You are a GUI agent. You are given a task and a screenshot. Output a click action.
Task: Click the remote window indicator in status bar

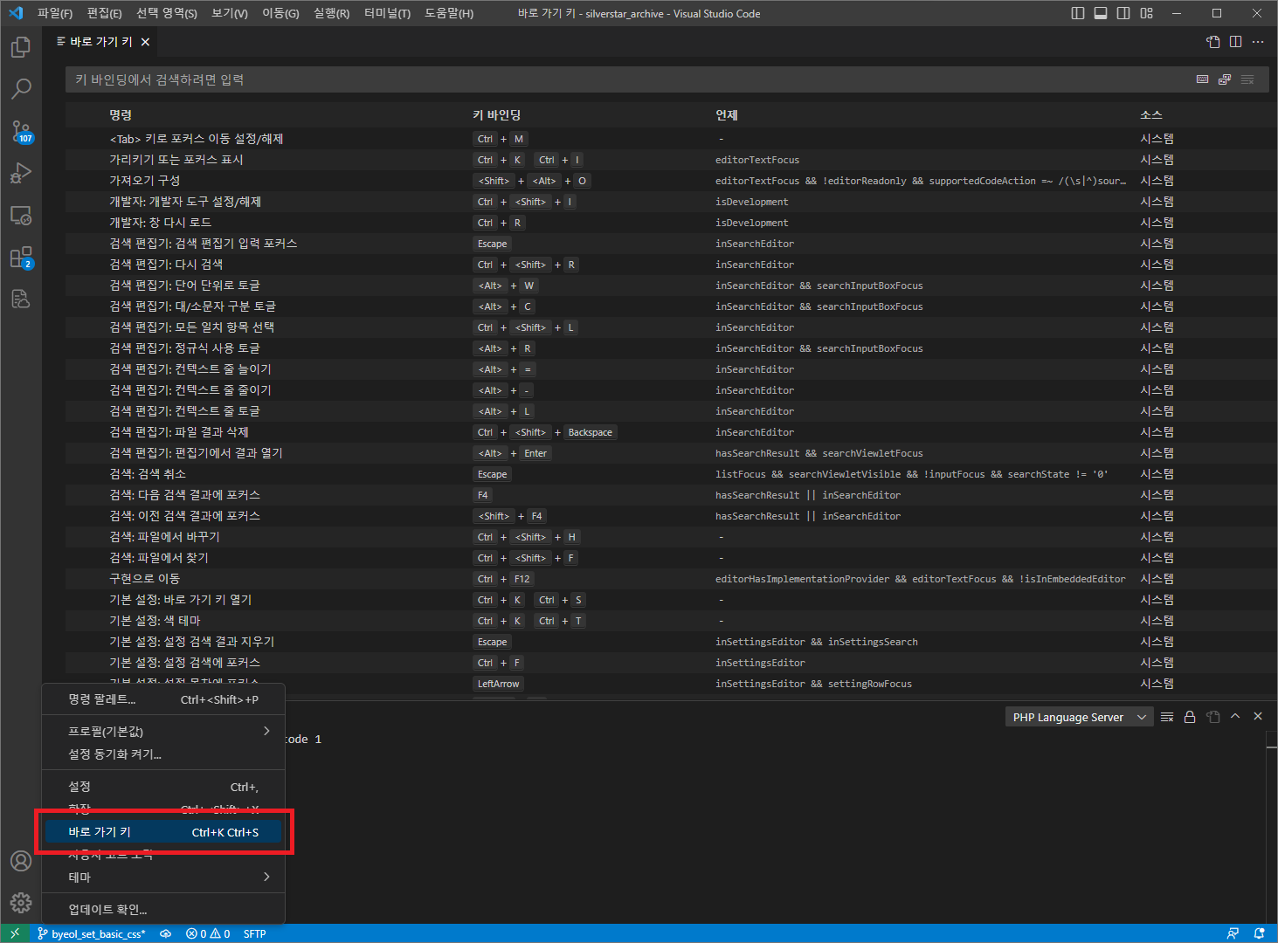pos(15,933)
